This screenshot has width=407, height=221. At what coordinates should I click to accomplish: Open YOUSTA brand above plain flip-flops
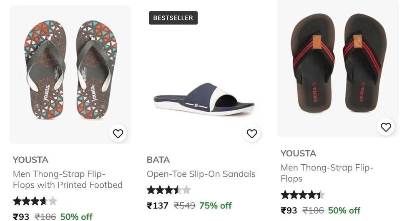coord(298,153)
